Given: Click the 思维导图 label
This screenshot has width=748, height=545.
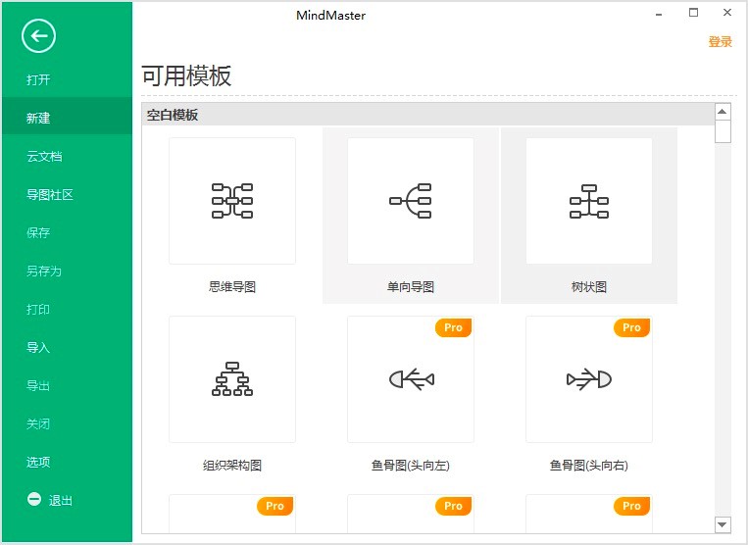Looking at the screenshot, I should [x=232, y=286].
